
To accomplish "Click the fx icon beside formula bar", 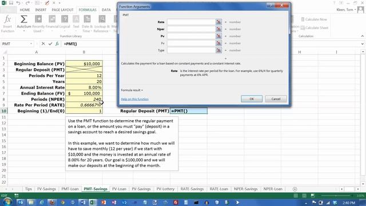I will (x=57, y=43).
